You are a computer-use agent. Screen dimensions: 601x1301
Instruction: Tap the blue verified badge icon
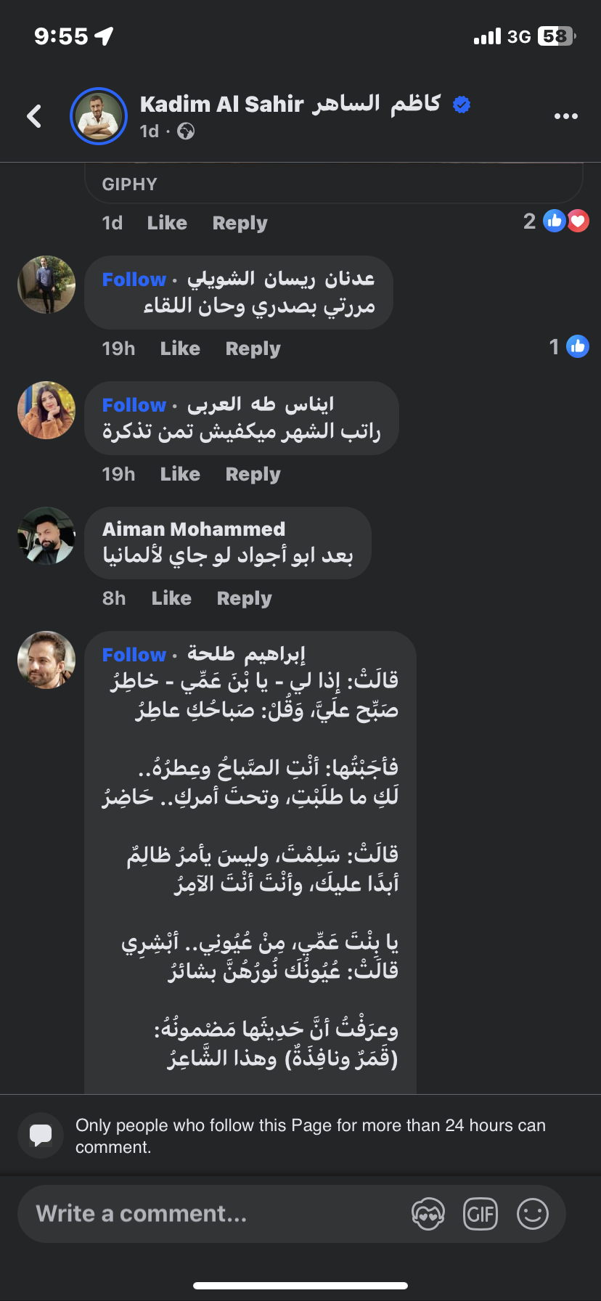(x=462, y=105)
